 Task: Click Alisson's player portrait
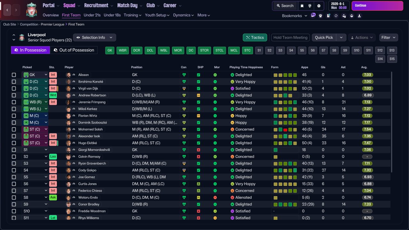pos(68,75)
